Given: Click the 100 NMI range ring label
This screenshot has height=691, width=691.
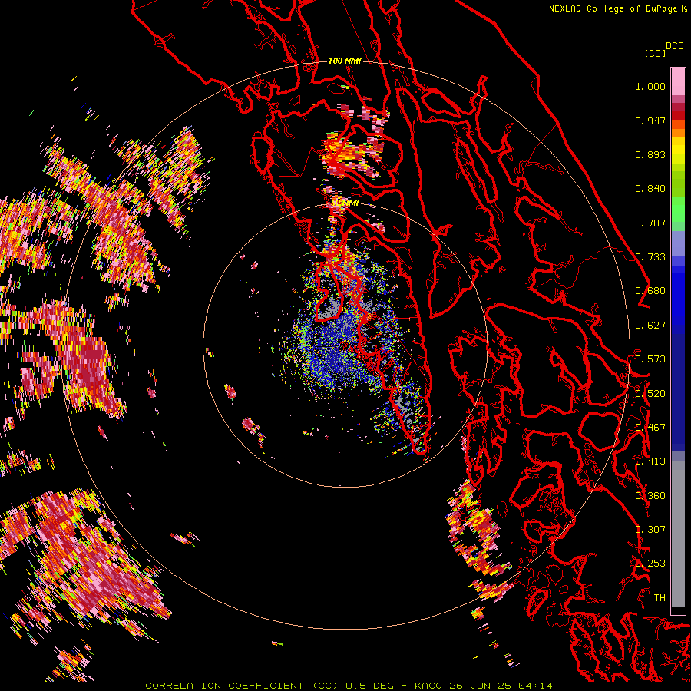Looking at the screenshot, I should pyautogui.click(x=345, y=61).
